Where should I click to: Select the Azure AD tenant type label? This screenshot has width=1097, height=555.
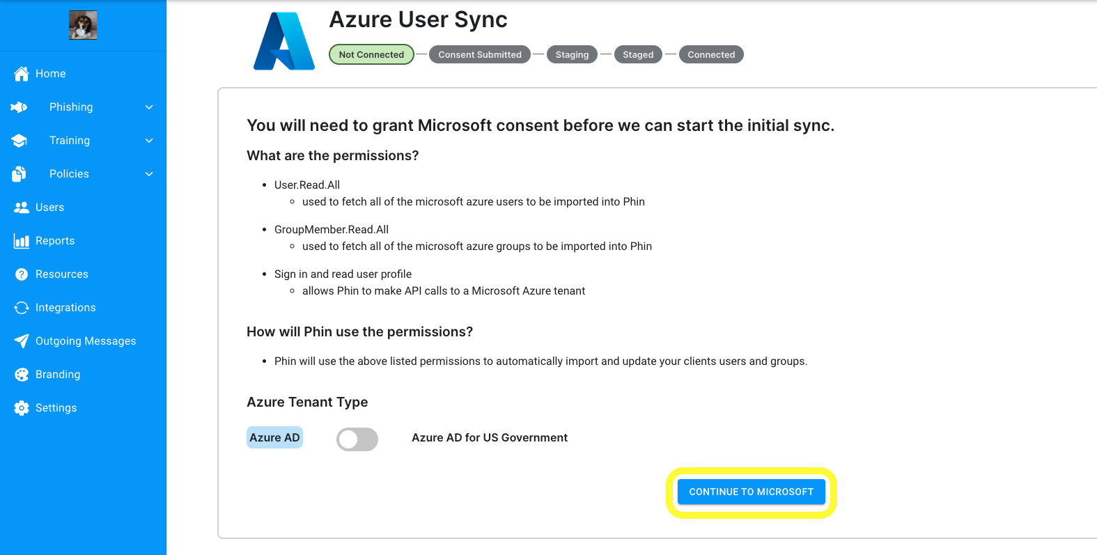[274, 437]
